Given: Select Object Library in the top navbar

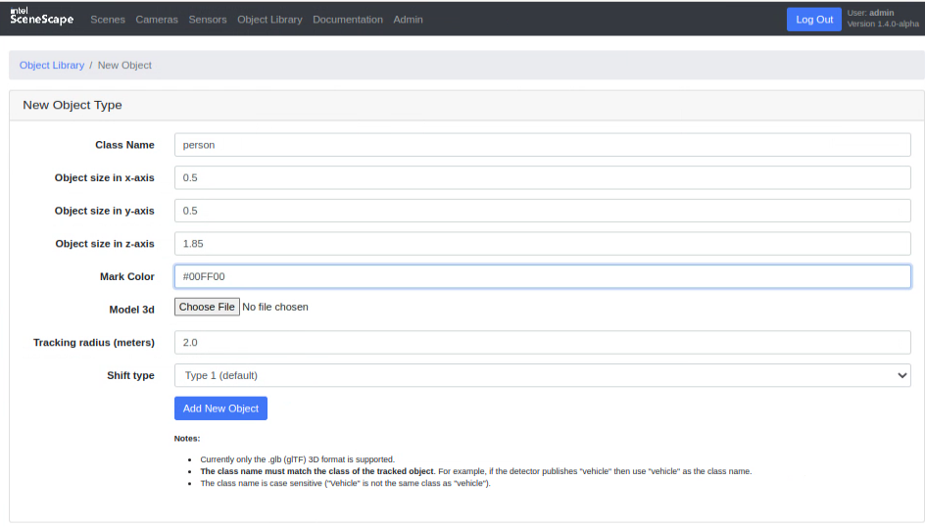Looking at the screenshot, I should 269,20.
